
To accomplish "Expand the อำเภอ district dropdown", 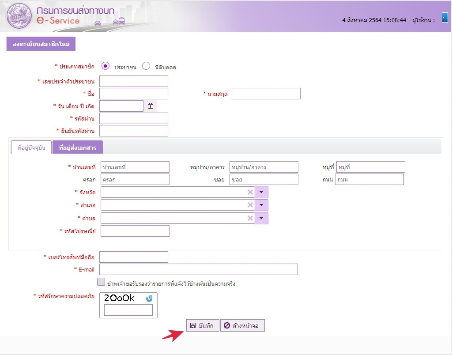I will [261, 205].
